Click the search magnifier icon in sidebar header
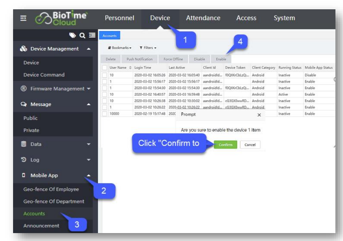Screen dimensions: 343x241 pyautogui.click(x=82, y=35)
